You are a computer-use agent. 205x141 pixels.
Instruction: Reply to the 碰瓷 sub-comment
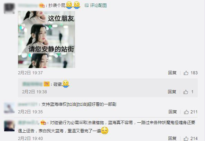point(172,92)
